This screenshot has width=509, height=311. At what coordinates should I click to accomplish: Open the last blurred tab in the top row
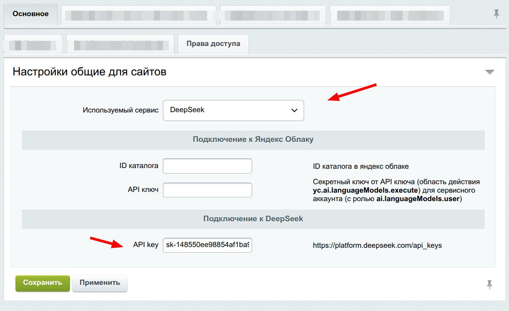(389, 15)
